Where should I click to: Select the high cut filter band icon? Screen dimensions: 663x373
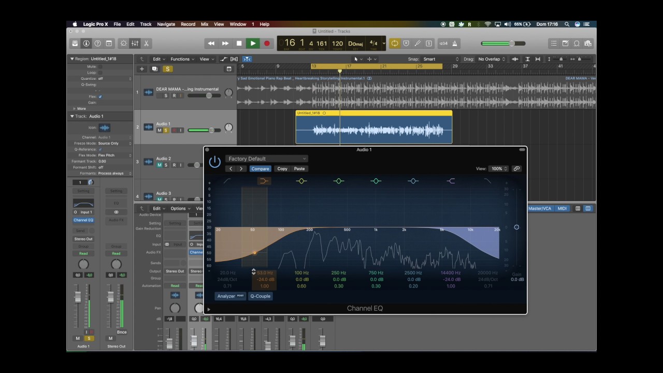click(x=487, y=181)
